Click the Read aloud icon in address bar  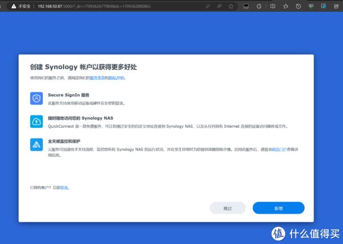(219, 6)
